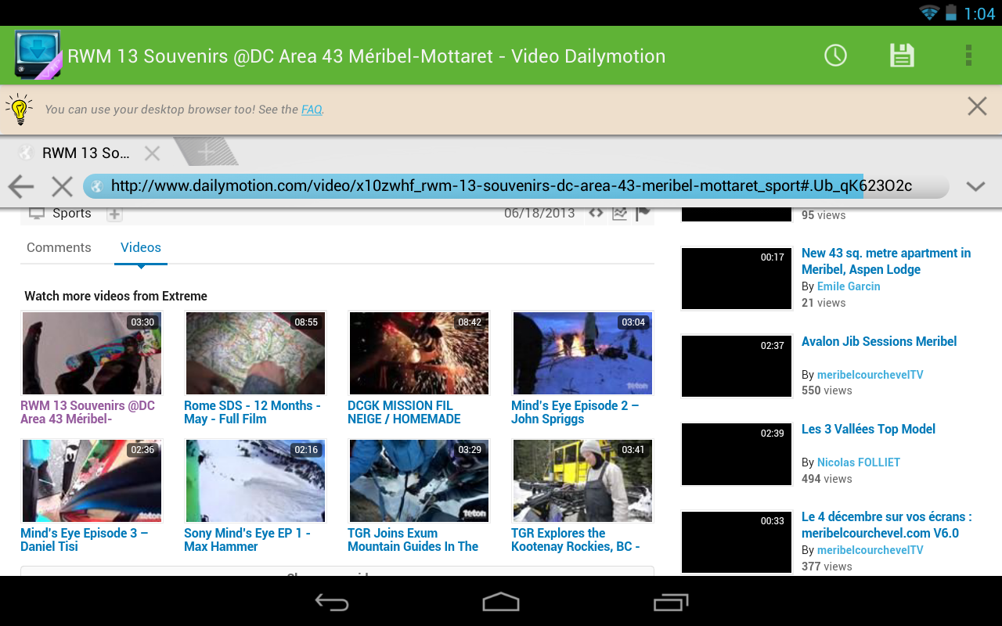This screenshot has width=1002, height=626.
Task: Open Mind's Eye Episode 2 thumbnail
Action: 582,353
